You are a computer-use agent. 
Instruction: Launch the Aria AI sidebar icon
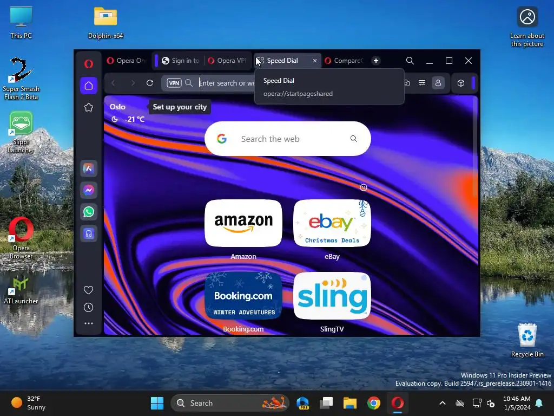tap(89, 169)
